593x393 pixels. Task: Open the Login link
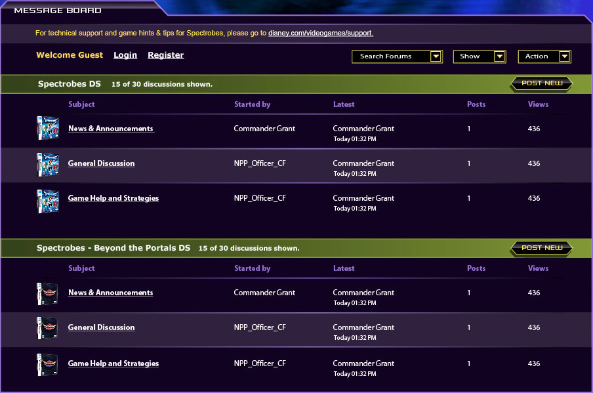[x=125, y=55]
